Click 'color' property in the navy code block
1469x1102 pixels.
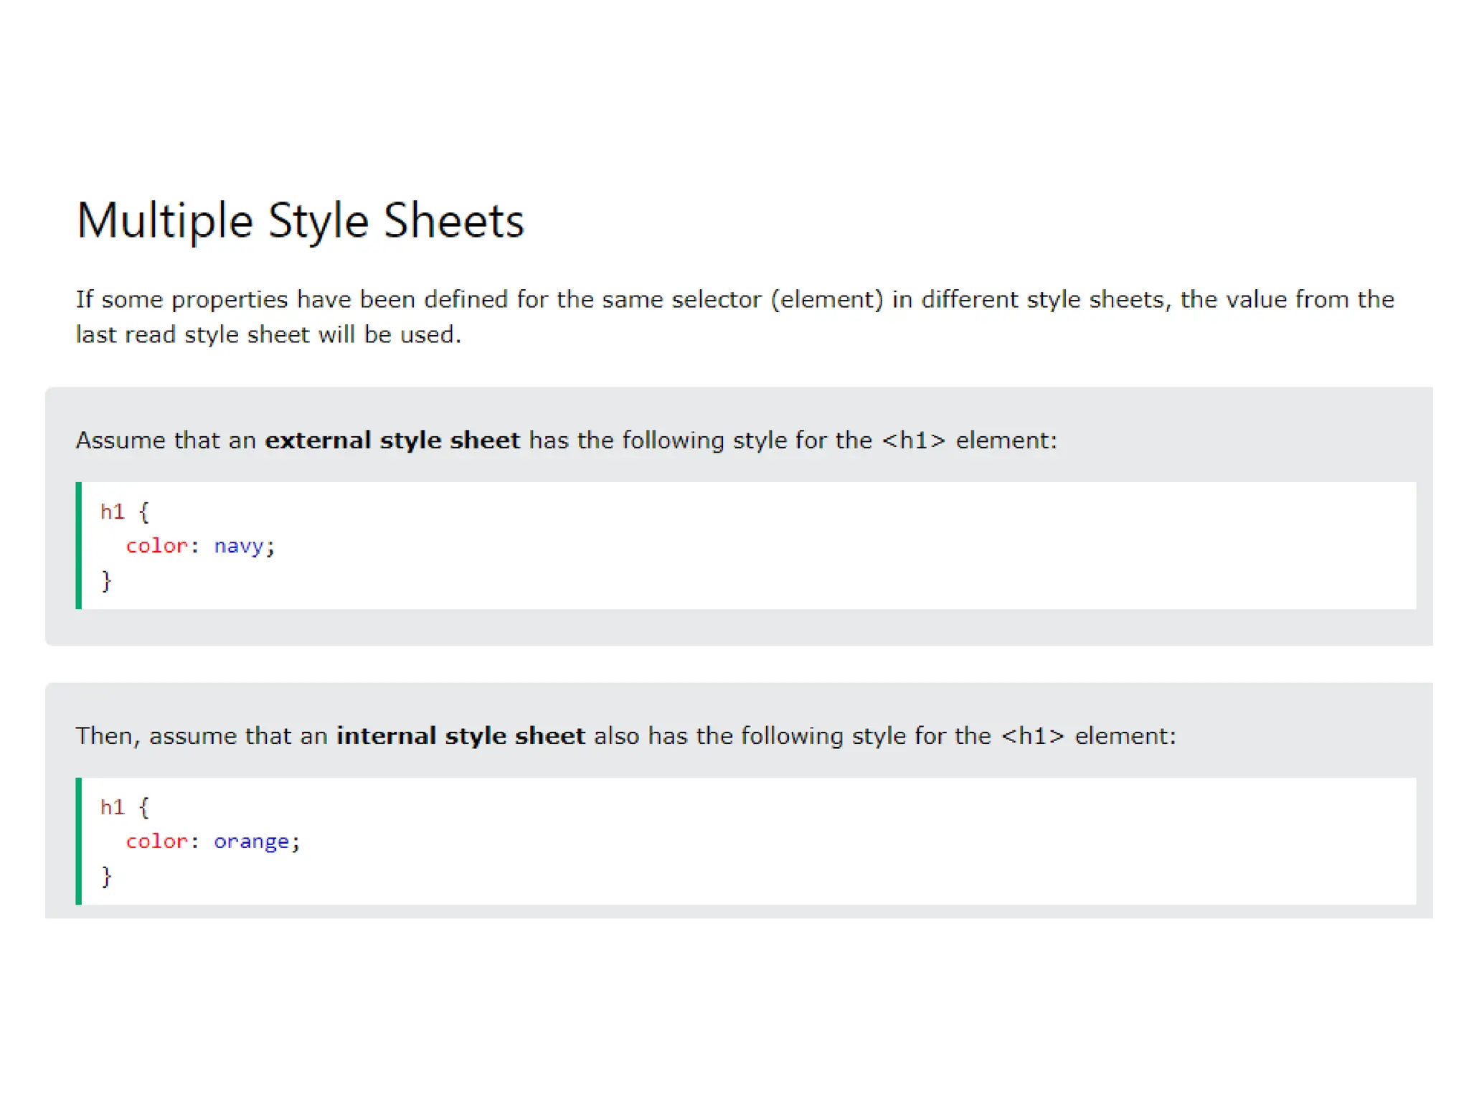pyautogui.click(x=156, y=546)
